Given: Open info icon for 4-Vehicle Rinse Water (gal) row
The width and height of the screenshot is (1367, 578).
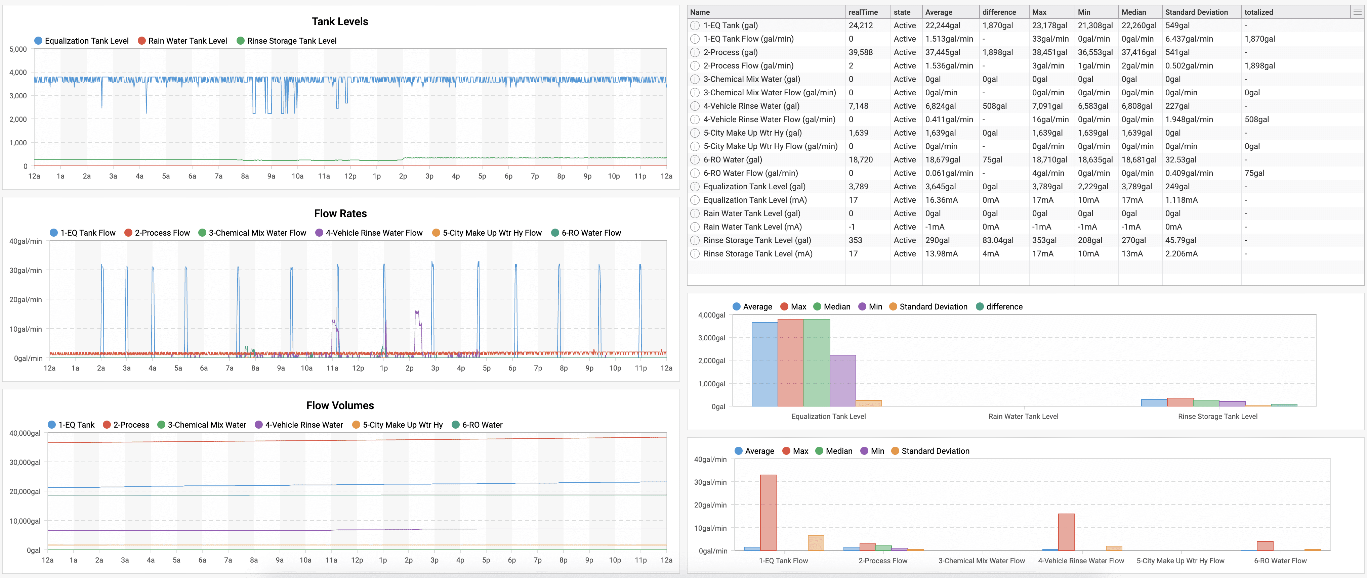Looking at the screenshot, I should click(x=695, y=106).
